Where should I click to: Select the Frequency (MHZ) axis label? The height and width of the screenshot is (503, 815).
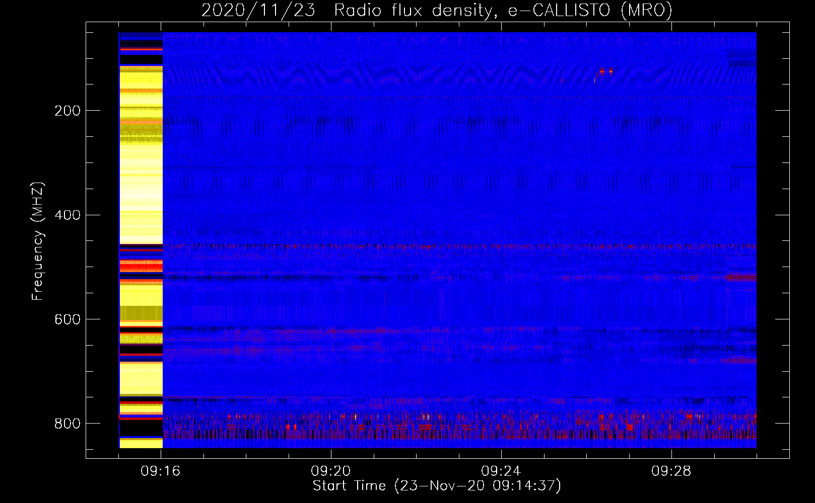[38, 241]
